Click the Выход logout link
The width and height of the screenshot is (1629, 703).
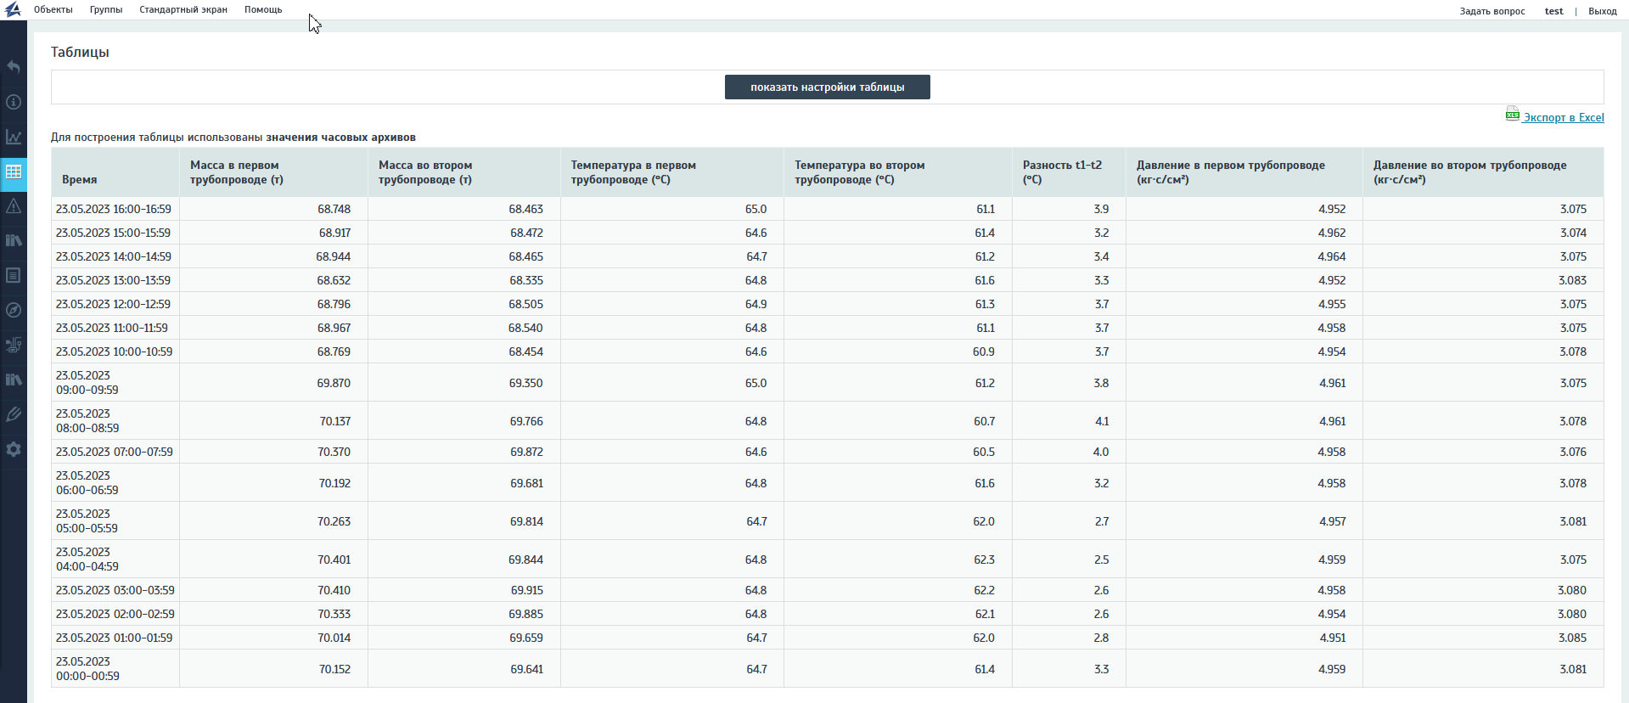pos(1602,11)
